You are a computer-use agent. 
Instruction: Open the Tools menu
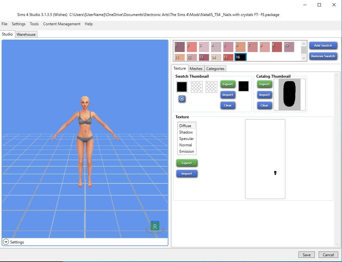(x=34, y=24)
